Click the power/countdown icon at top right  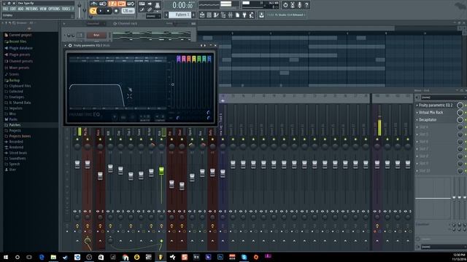tap(285, 5)
